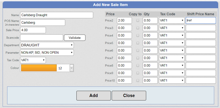
Task: Select the orange Colour swatch
Action: coord(39,68)
